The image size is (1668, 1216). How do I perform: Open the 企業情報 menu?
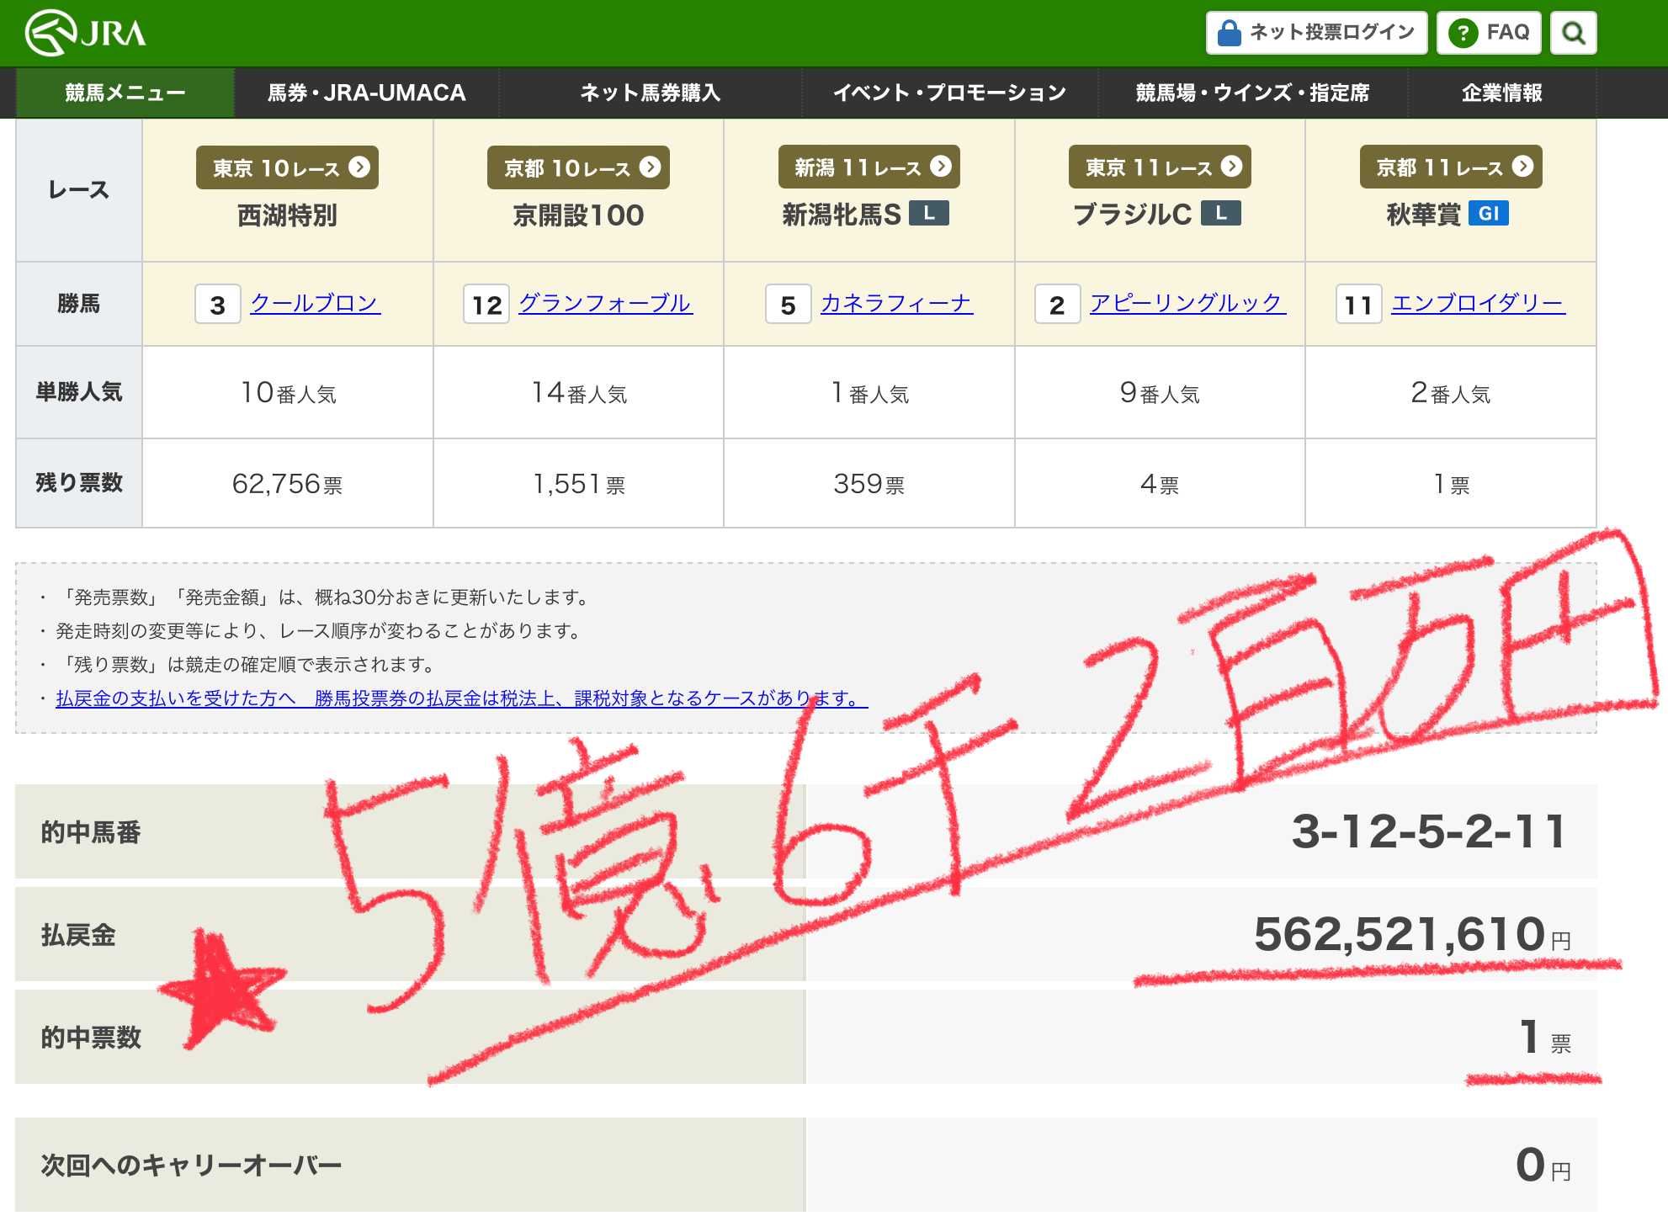pyautogui.click(x=1501, y=93)
